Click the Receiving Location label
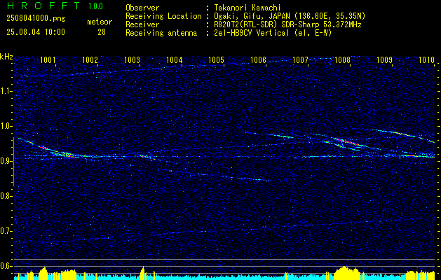 (163, 16)
